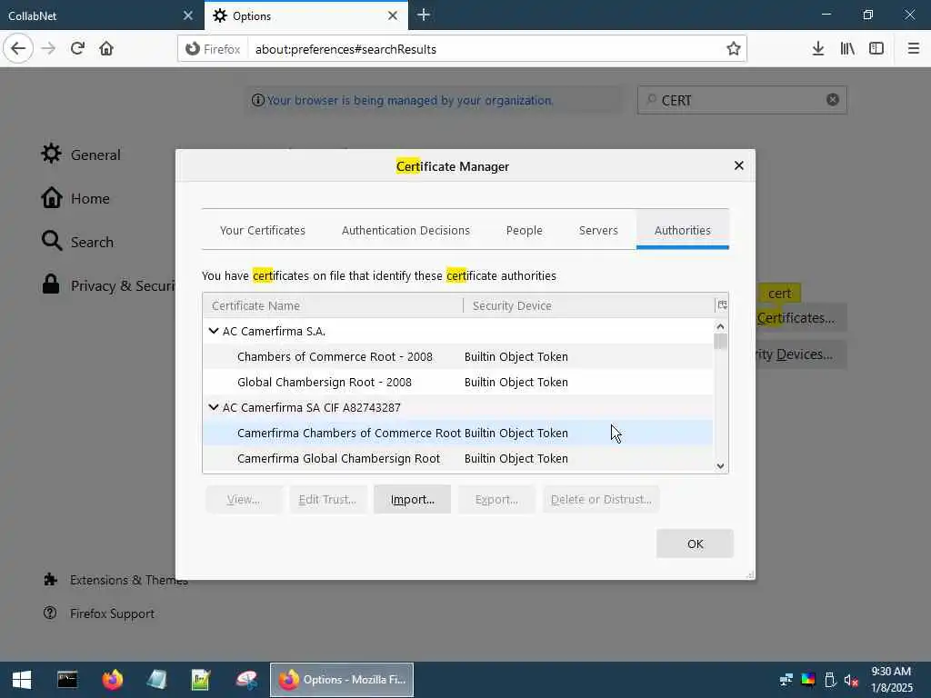Click the View... button
Viewport: 931px width, 698px height.
(244, 499)
